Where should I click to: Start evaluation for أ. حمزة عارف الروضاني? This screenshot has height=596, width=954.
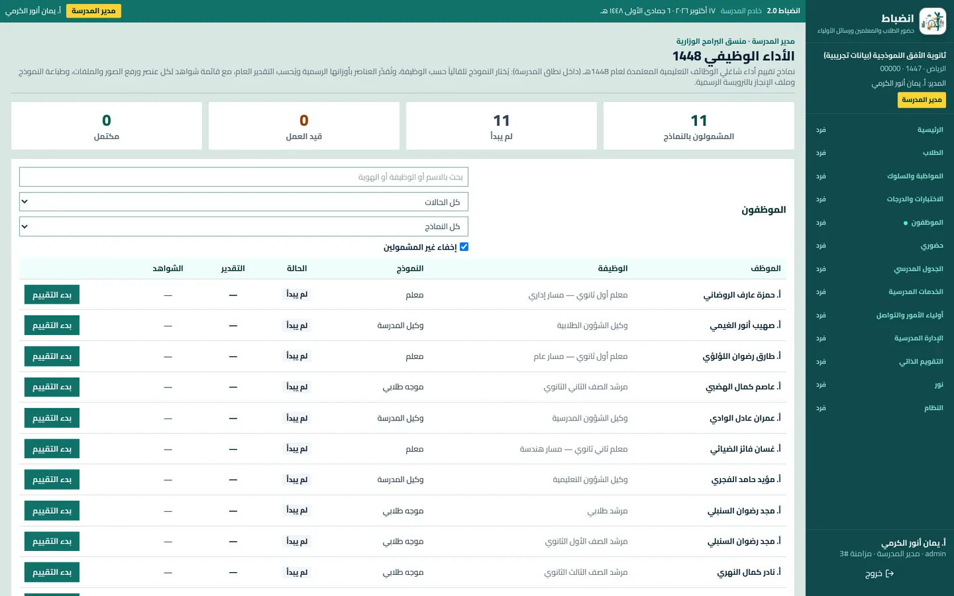coord(52,295)
